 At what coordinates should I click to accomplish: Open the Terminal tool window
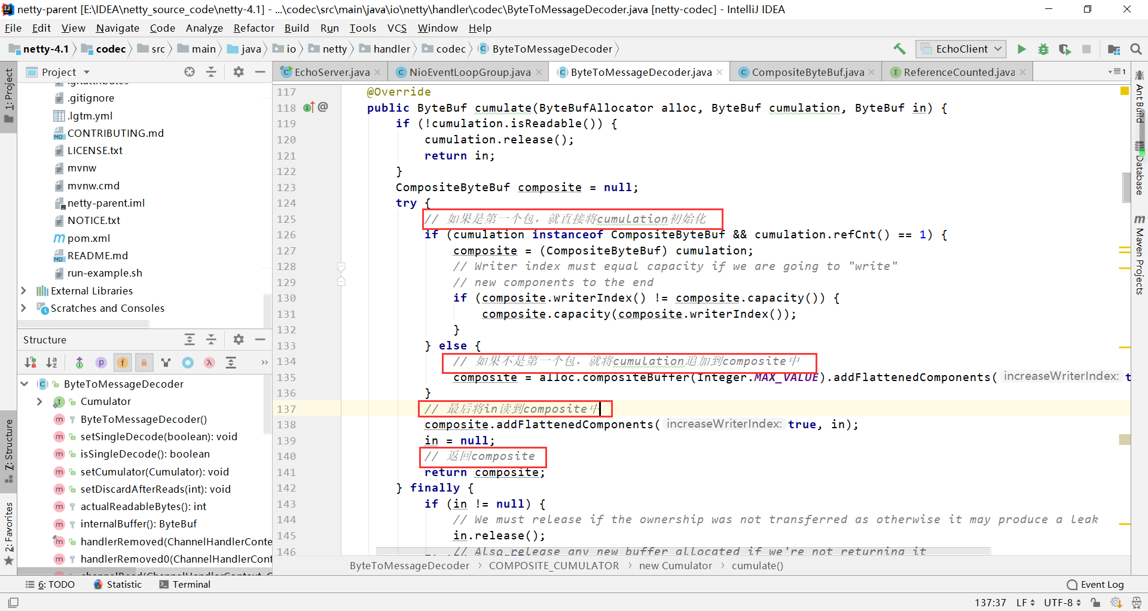(185, 584)
